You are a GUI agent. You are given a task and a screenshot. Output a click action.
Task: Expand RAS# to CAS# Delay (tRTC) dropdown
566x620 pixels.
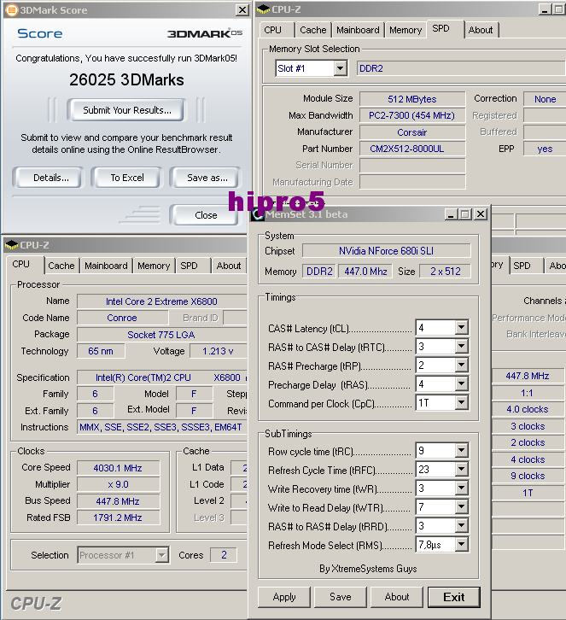click(x=461, y=347)
